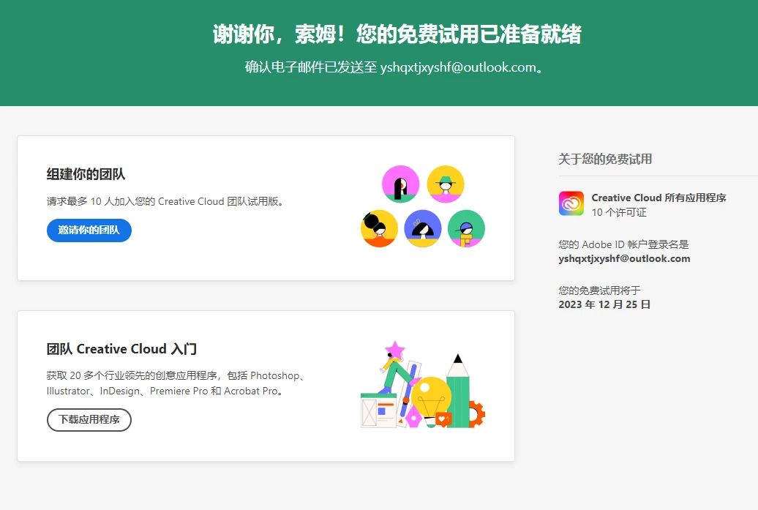Click the sidebar heading 关于您的免费试用
The height and width of the screenshot is (510, 758).
tap(605, 159)
